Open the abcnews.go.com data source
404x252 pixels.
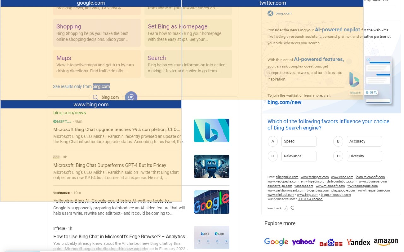280,186
